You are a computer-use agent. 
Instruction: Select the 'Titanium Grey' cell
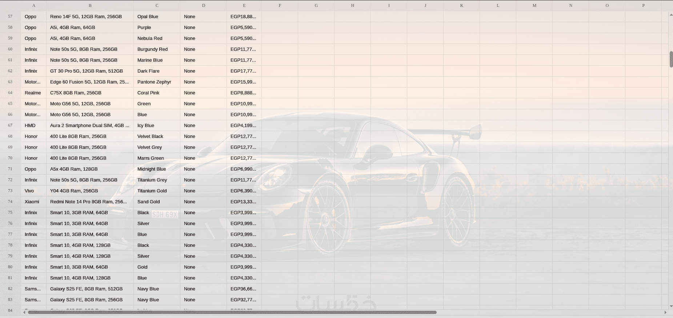coord(157,180)
